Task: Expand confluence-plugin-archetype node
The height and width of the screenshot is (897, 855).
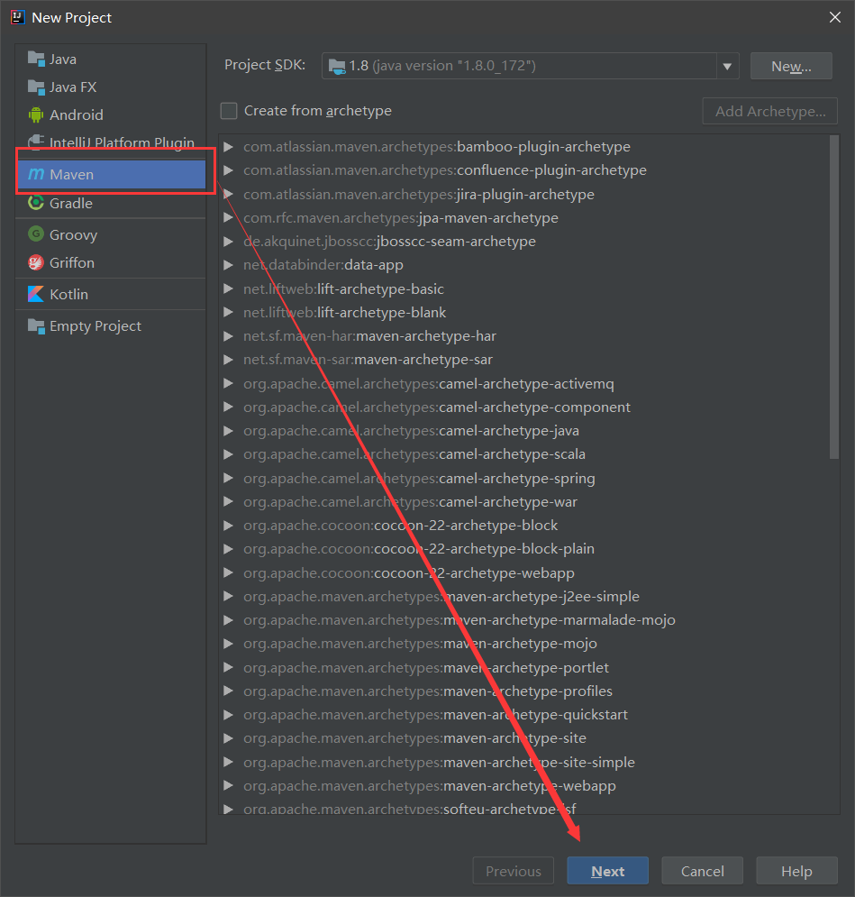Action: [228, 170]
